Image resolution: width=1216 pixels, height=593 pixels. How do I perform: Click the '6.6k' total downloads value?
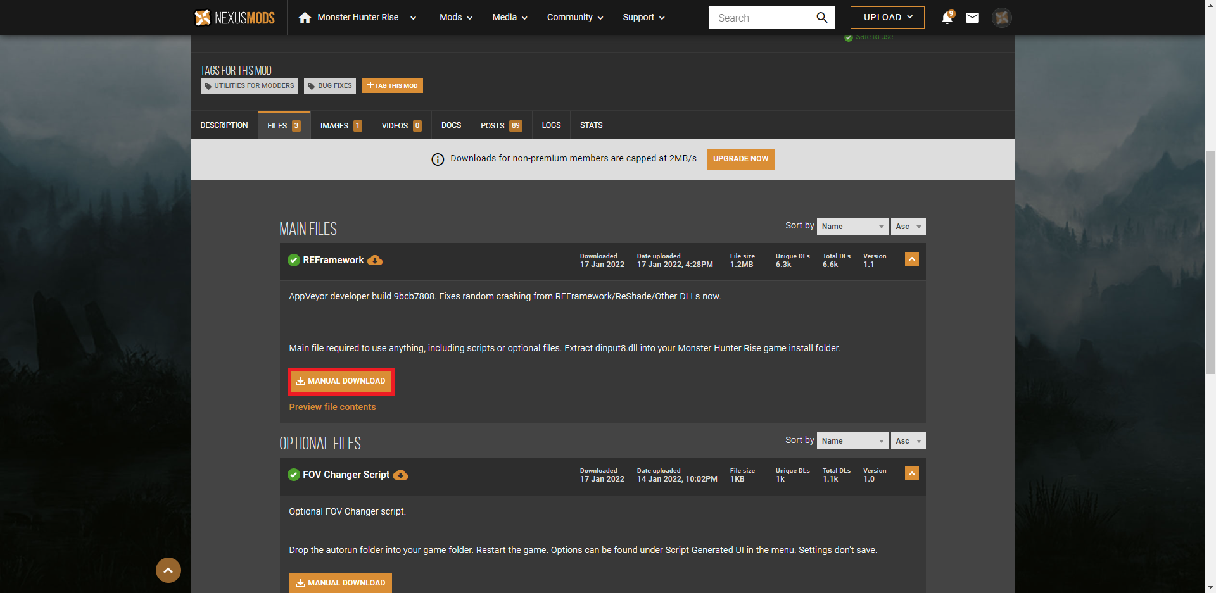tap(830, 265)
